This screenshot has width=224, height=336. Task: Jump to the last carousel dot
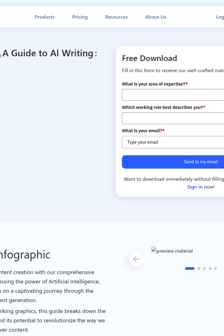click(215, 268)
